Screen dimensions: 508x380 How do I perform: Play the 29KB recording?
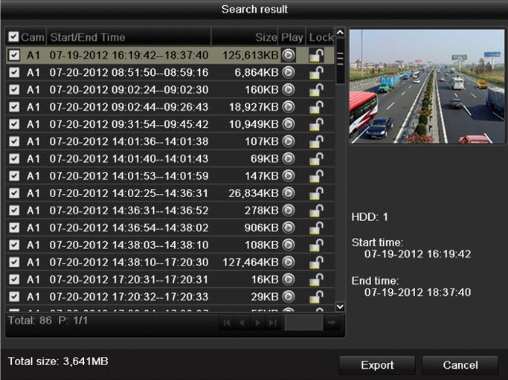click(x=289, y=297)
